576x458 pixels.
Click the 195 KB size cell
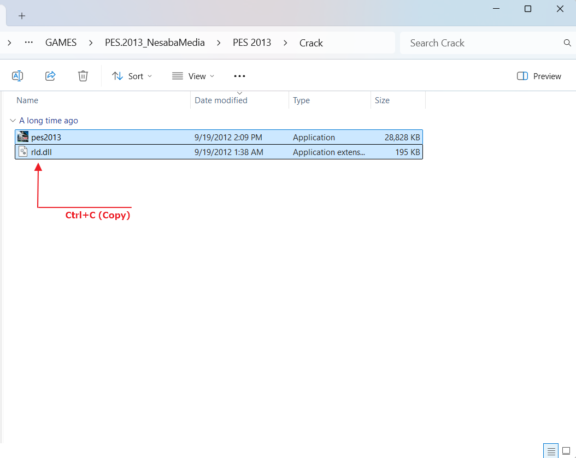pyautogui.click(x=407, y=152)
